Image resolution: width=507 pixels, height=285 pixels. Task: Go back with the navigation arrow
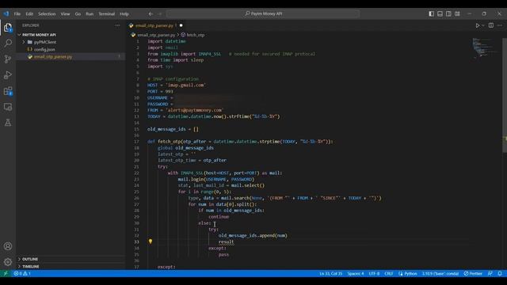tap(151, 14)
